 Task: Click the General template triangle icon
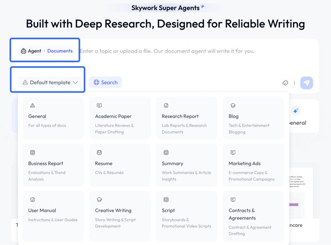[33, 105]
